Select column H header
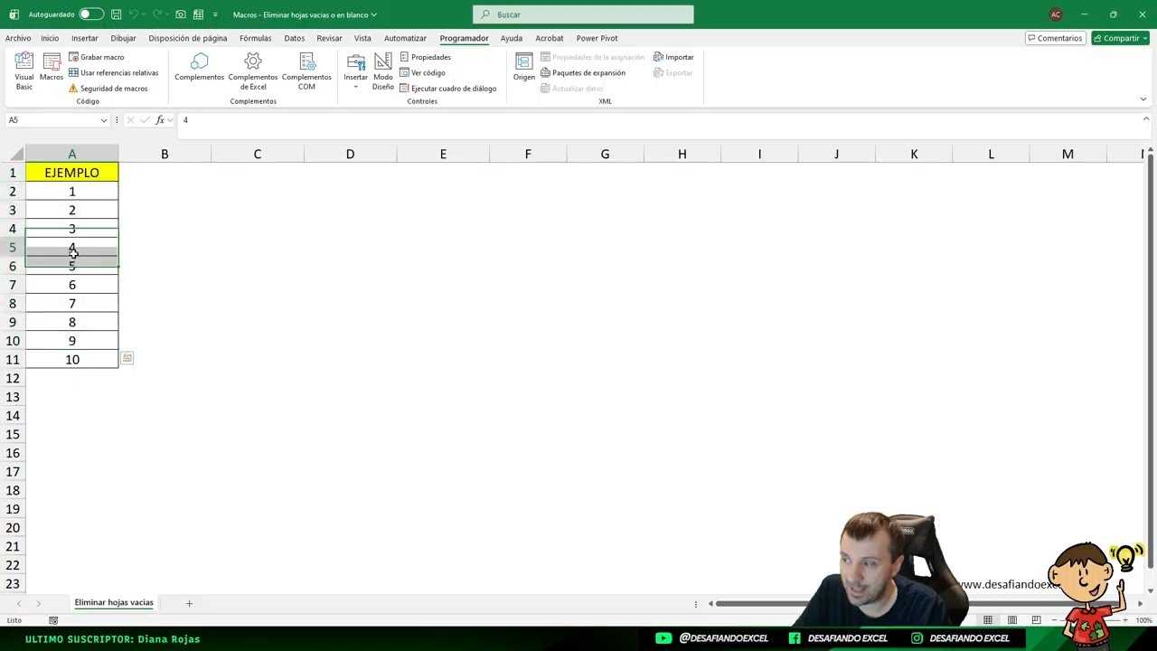Viewport: 1157px width, 651px height. [x=682, y=155]
